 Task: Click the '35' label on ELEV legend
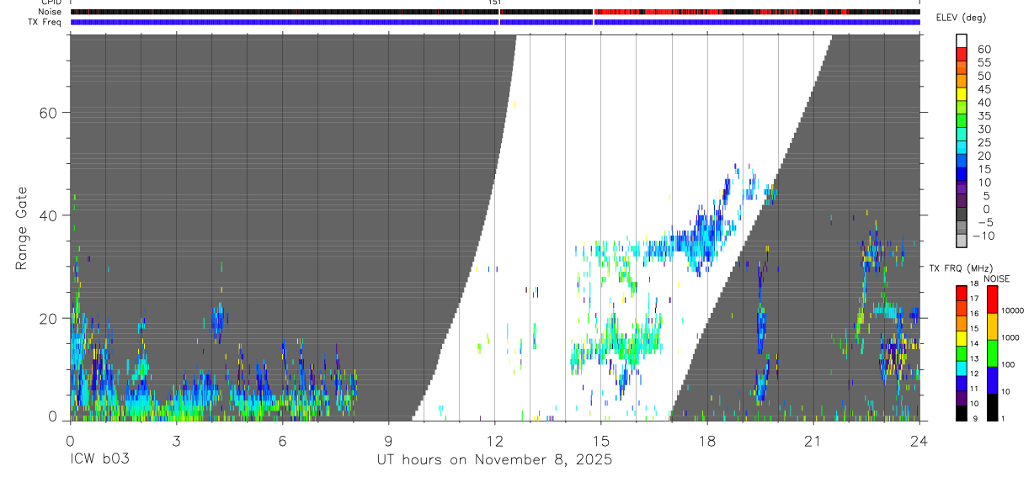tap(983, 116)
